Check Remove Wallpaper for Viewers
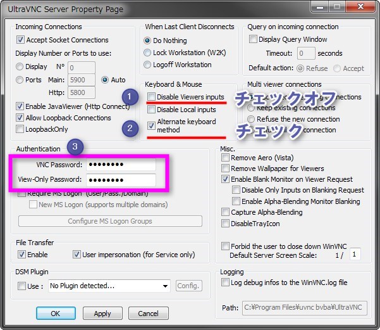Viewport: 380px width, 330px height. [x=225, y=168]
